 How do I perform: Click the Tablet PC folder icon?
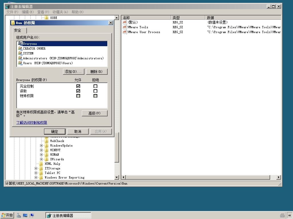click(41, 173)
